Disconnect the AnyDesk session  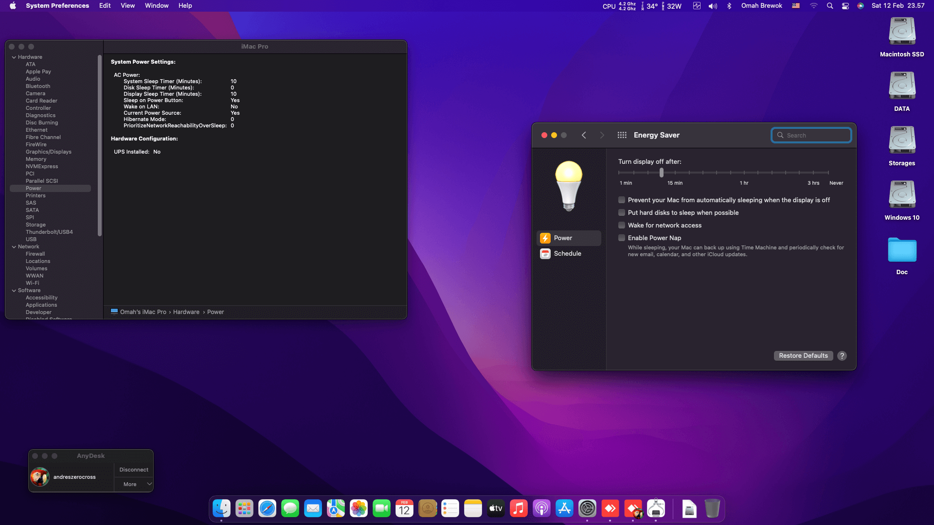[134, 470]
